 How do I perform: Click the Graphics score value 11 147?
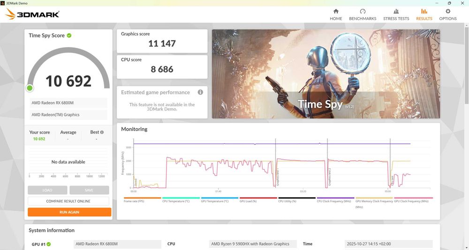tap(162, 44)
